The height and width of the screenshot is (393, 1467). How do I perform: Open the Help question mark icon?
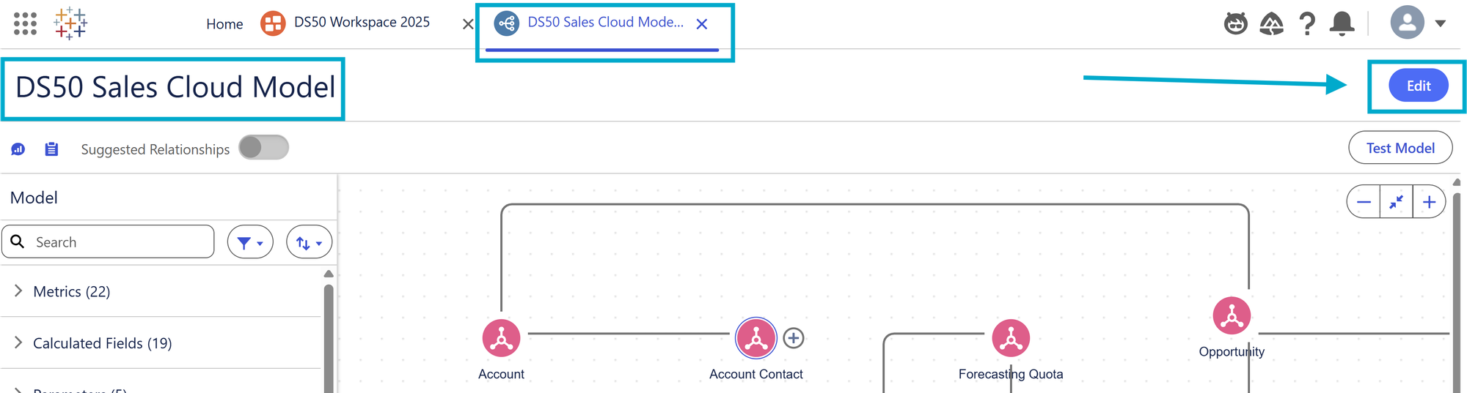coord(1307,23)
